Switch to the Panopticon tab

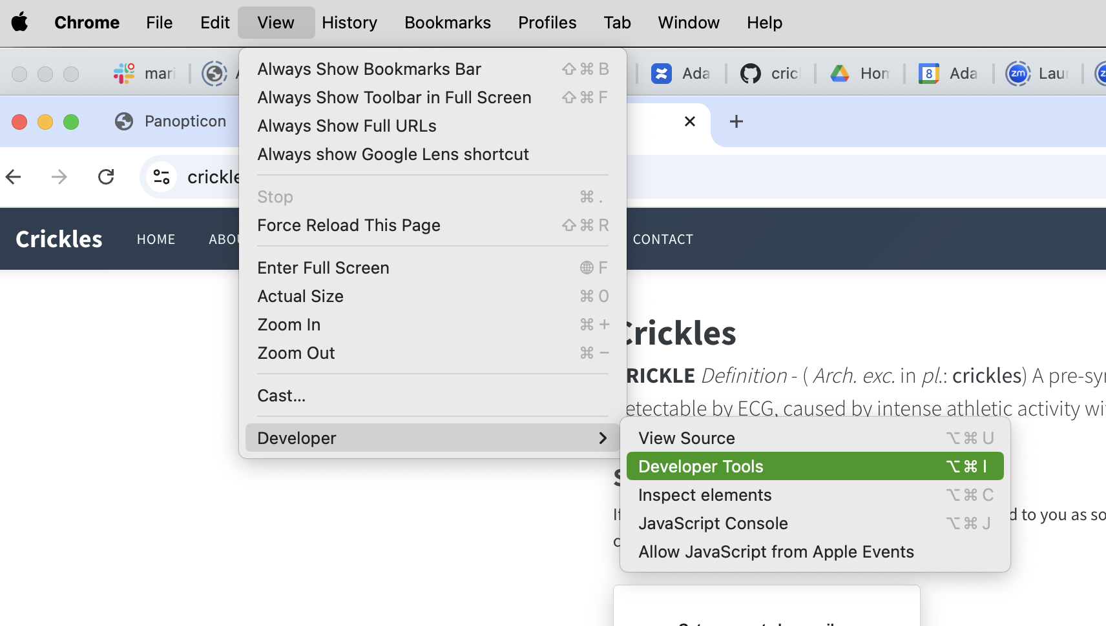pos(171,121)
